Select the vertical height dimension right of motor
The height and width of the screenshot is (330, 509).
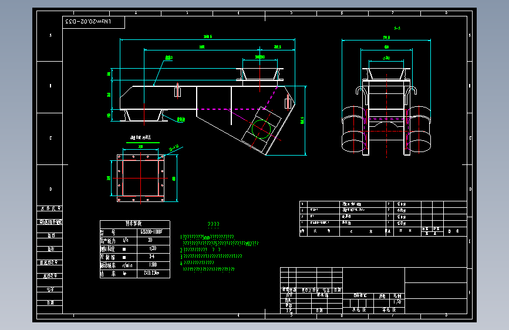(x=302, y=120)
